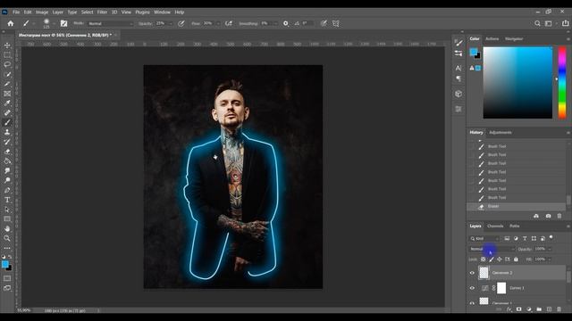Image resolution: width=572 pixels, height=321 pixels.
Task: Select the Hand tool
Action: [7, 228]
